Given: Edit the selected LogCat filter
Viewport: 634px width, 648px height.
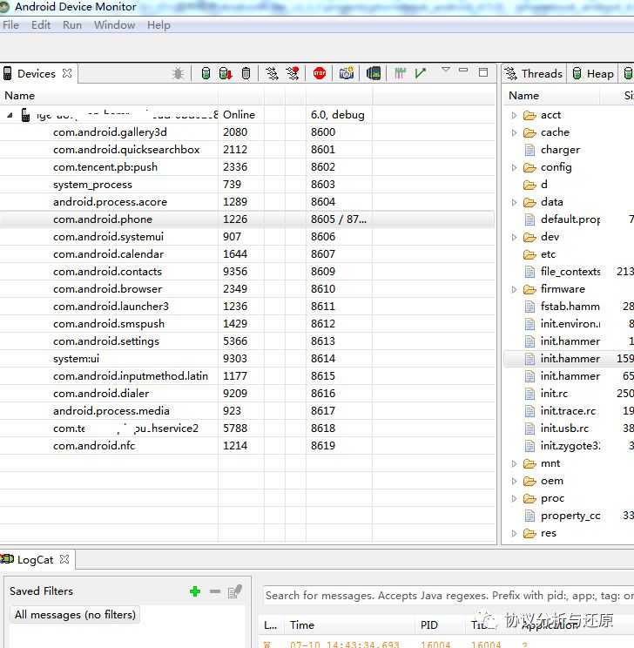Looking at the screenshot, I should [x=235, y=591].
